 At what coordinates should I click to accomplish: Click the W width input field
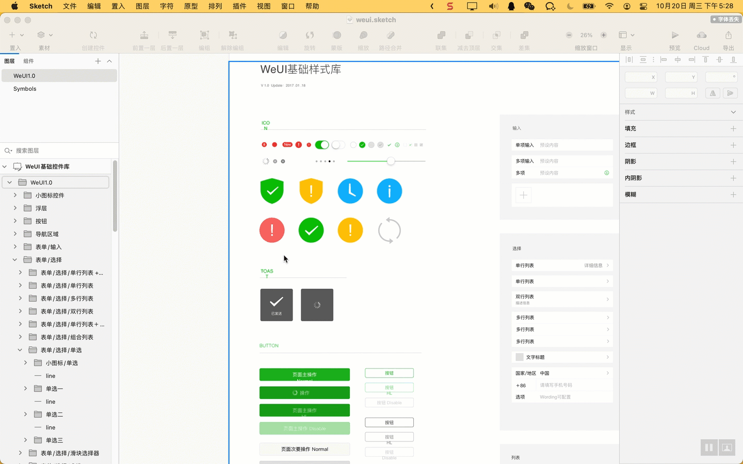click(641, 93)
